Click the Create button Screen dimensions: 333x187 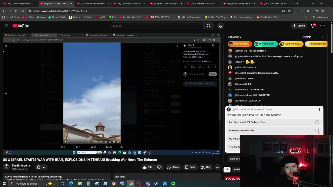tap(299, 26)
